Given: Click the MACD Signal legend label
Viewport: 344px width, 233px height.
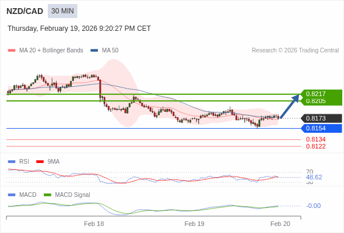Looking at the screenshot, I should pos(73,195).
